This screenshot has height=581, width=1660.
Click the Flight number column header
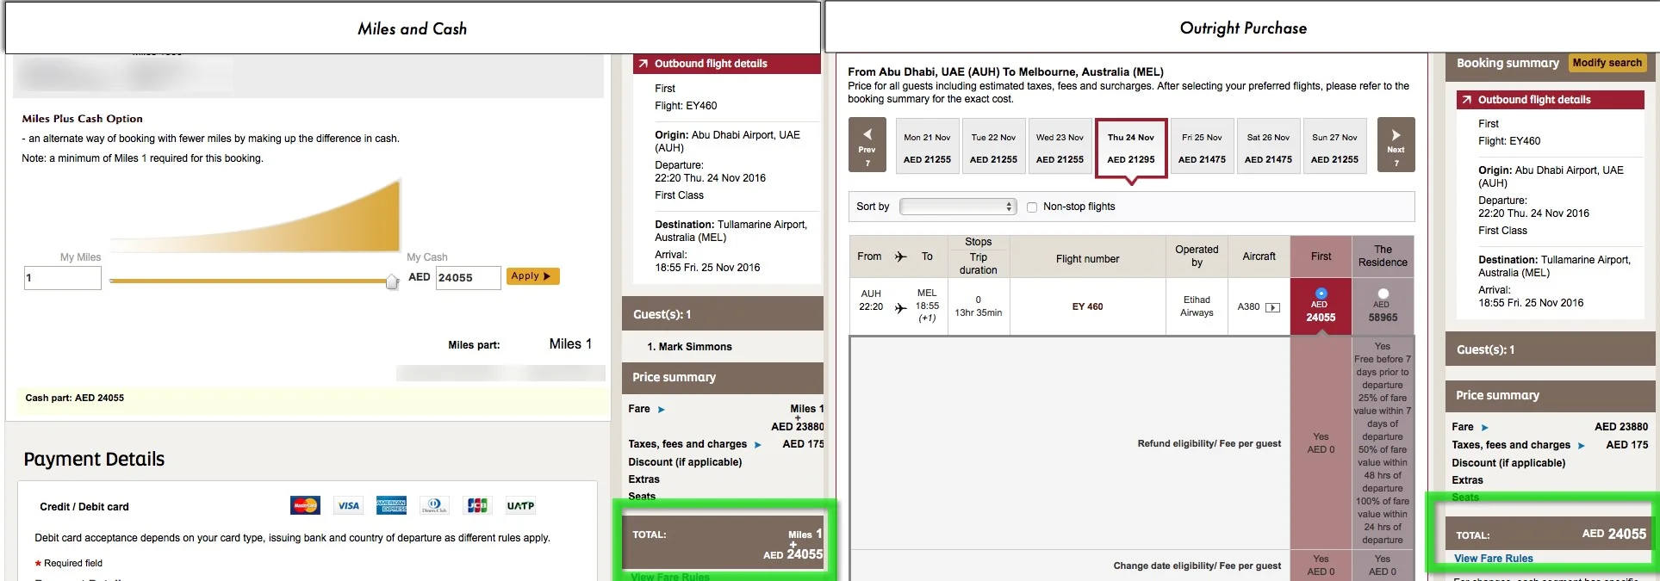tap(1087, 259)
